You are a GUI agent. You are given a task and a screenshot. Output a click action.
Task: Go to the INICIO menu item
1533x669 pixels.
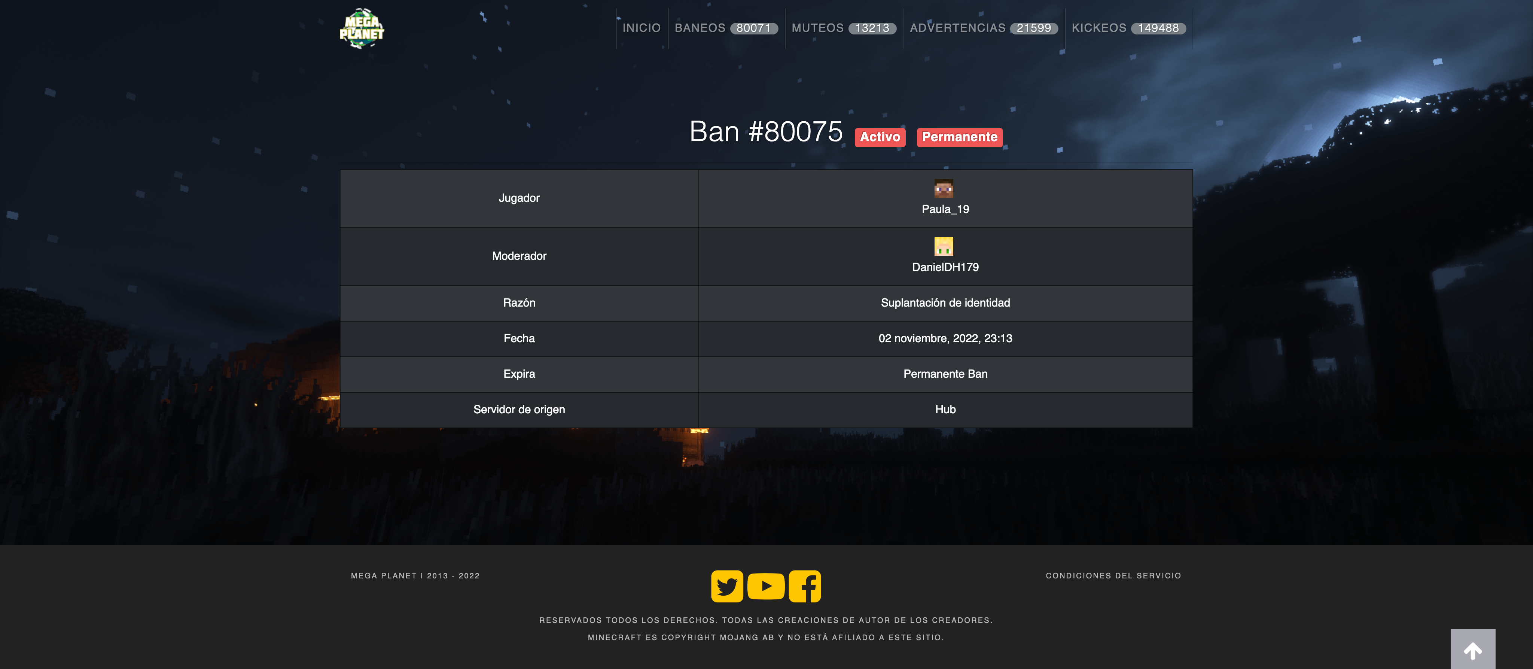[641, 28]
